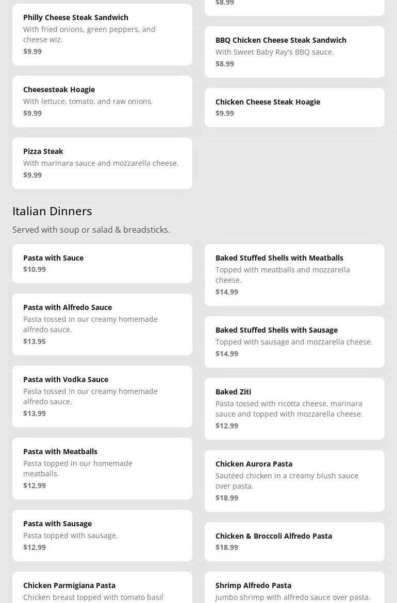Select Chicken Cheese Steak Hoagie
Image resolution: width=397 pixels, height=603 pixels.
pos(294,107)
